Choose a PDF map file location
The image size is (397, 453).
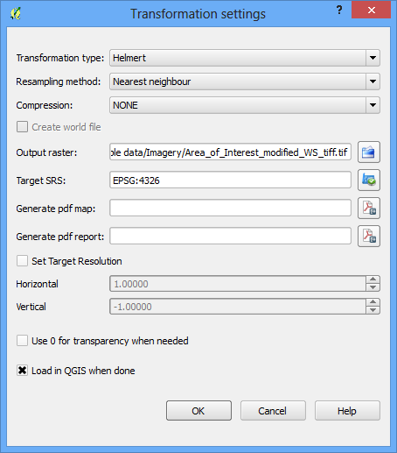point(369,208)
